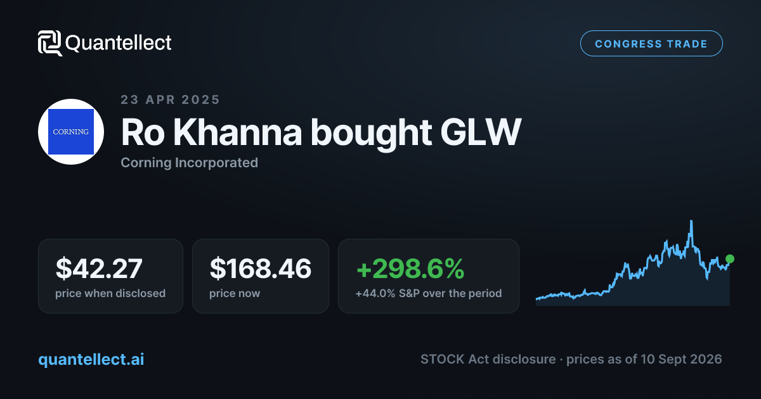Click the blue Corning square in the logo
Screen dimensions: 761x399
(x=71, y=132)
